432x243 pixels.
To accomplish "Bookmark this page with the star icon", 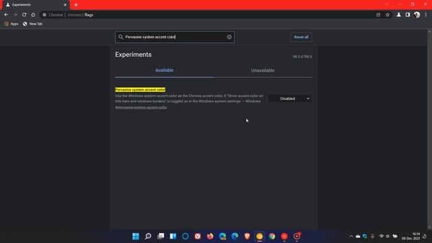I will point(387,15).
